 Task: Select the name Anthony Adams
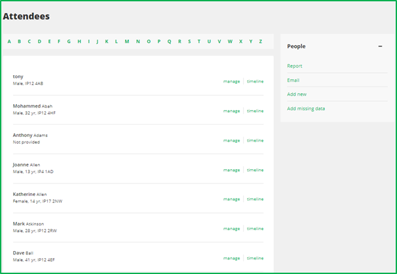pyautogui.click(x=30, y=135)
